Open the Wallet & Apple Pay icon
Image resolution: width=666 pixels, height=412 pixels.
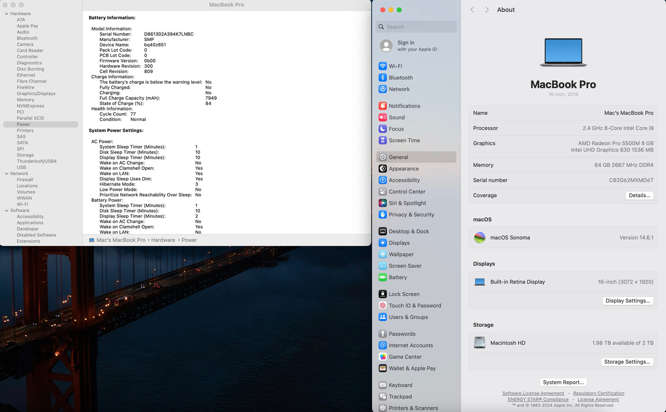(383, 368)
